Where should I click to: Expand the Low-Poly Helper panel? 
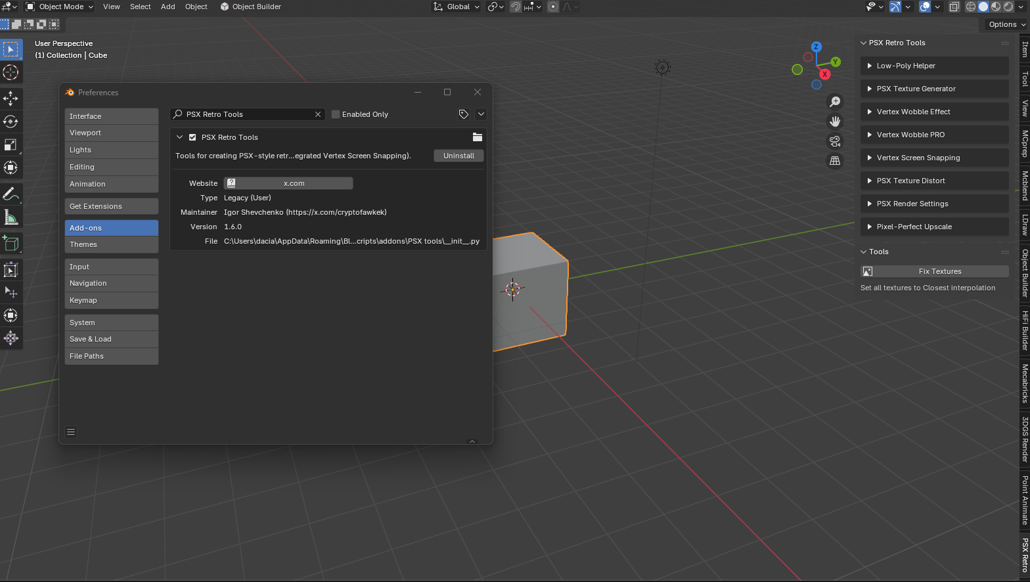coord(934,66)
